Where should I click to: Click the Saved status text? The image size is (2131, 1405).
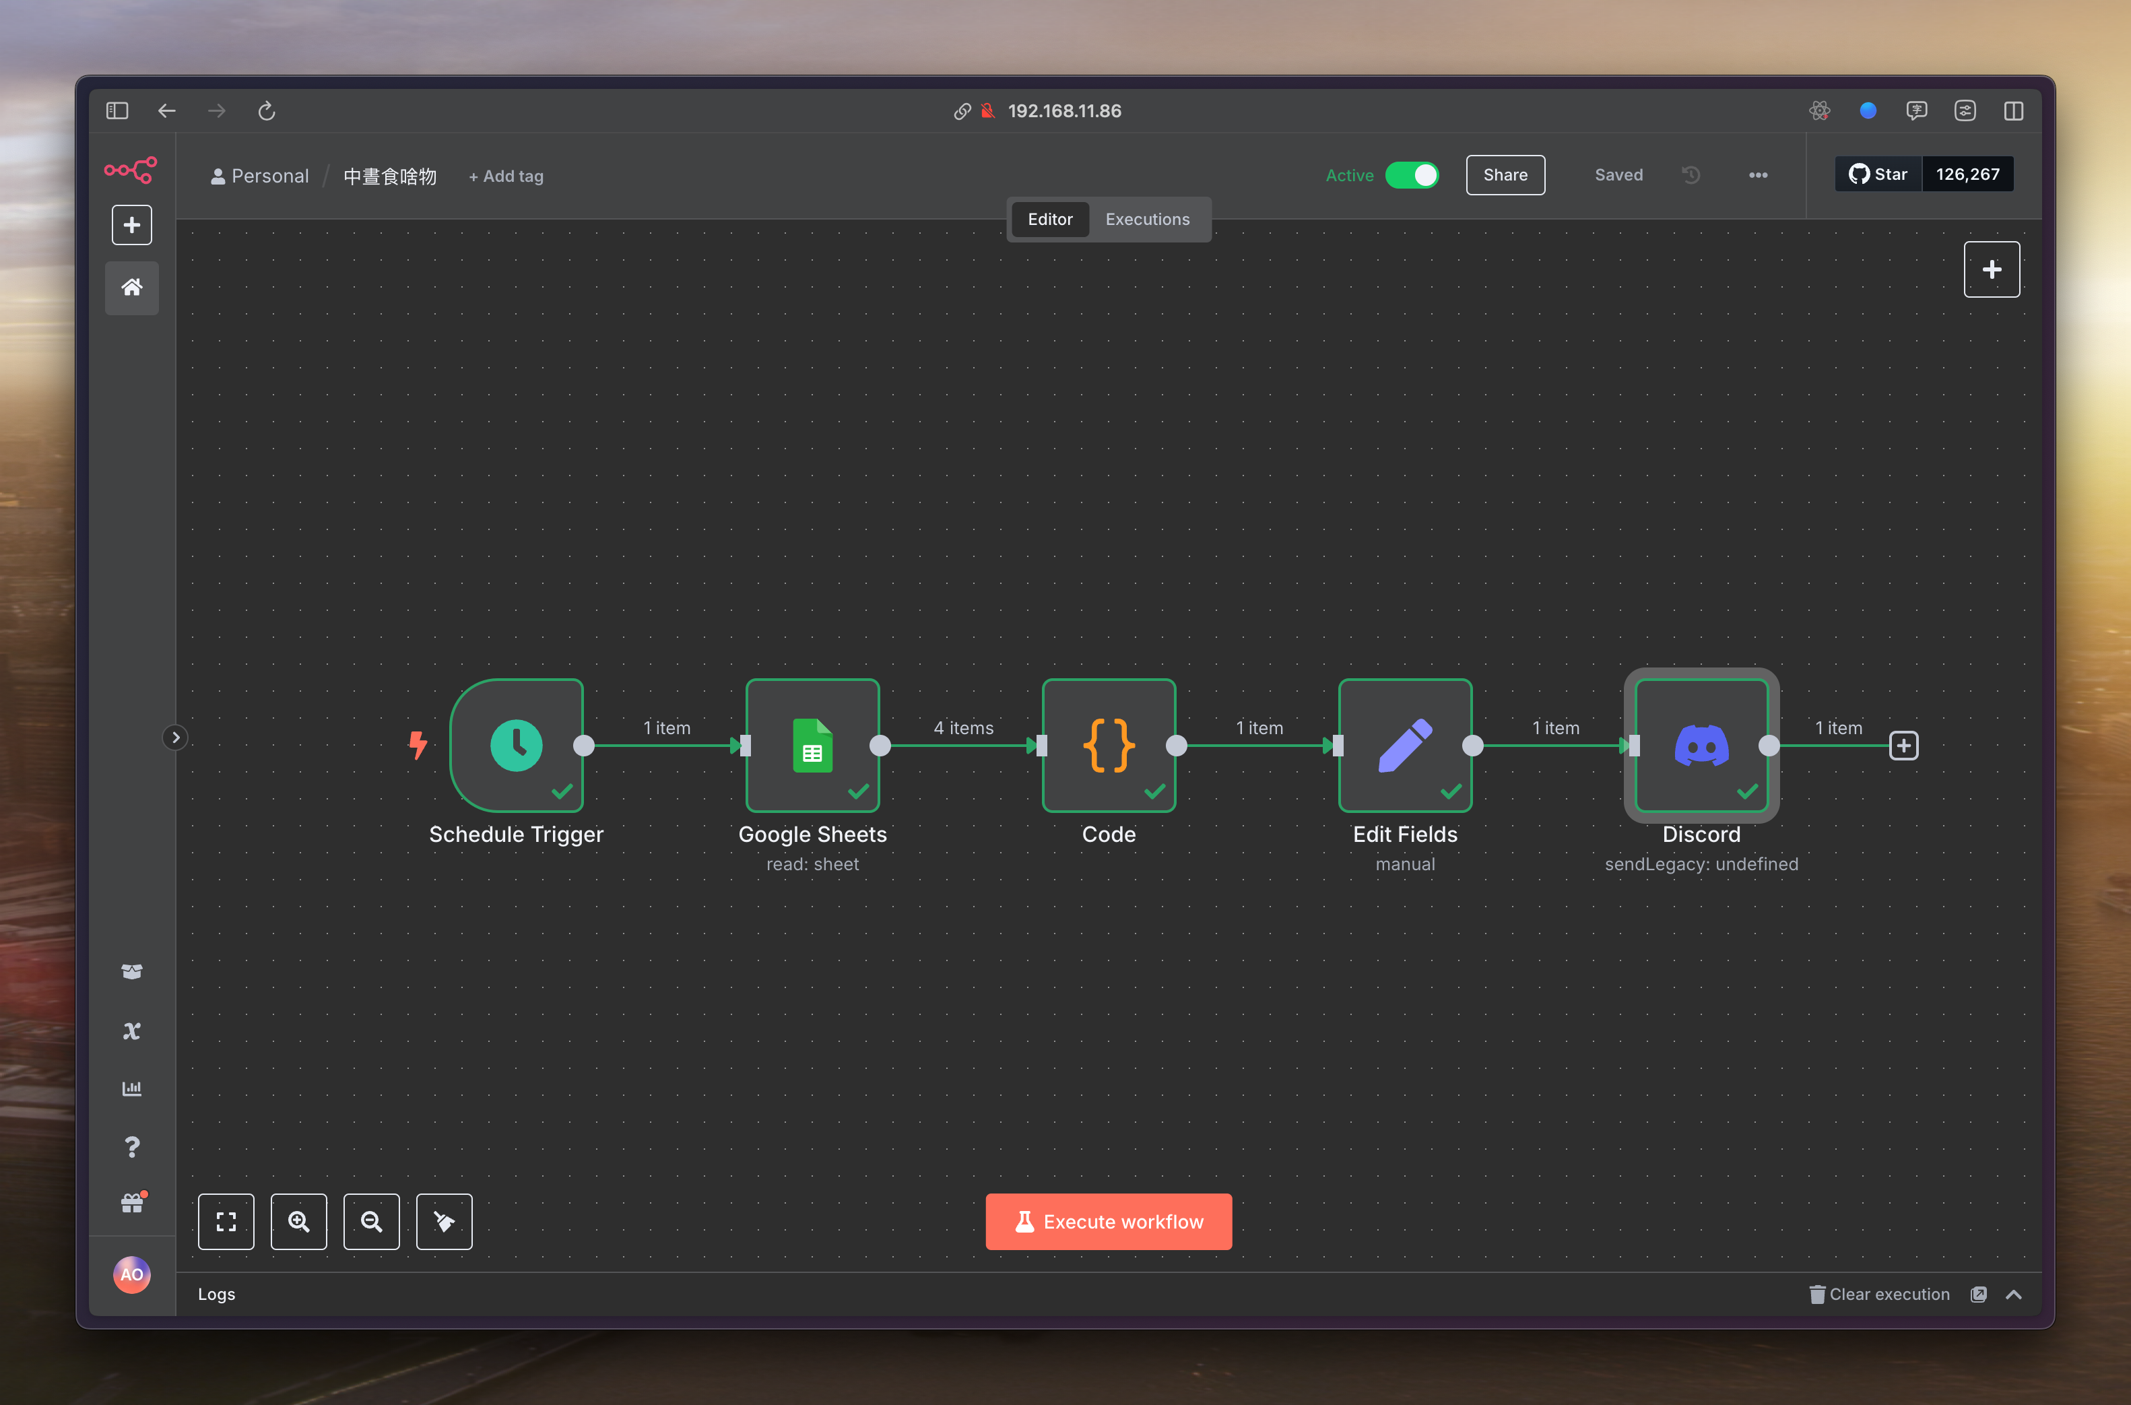coord(1618,174)
